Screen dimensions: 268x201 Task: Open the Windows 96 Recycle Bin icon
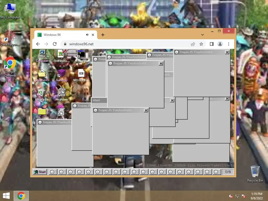pos(42,95)
